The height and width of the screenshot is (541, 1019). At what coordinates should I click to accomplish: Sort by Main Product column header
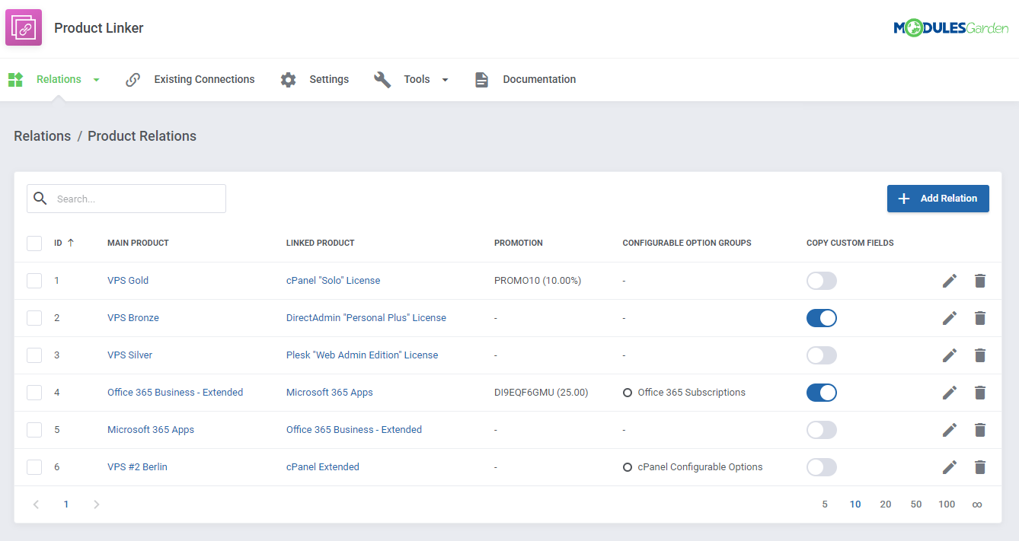138,243
